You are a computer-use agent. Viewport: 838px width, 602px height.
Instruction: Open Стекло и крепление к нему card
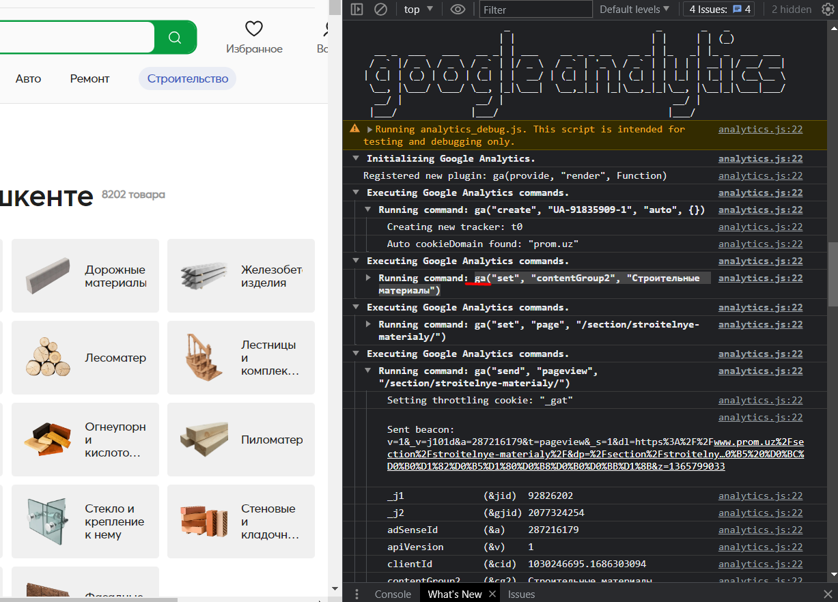pyautogui.click(x=85, y=521)
